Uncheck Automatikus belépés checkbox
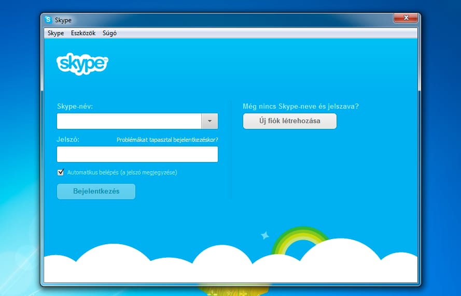Screen dimensions: 461x296 click(61, 172)
